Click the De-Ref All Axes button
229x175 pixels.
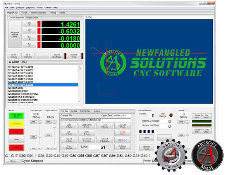click(x=14, y=56)
